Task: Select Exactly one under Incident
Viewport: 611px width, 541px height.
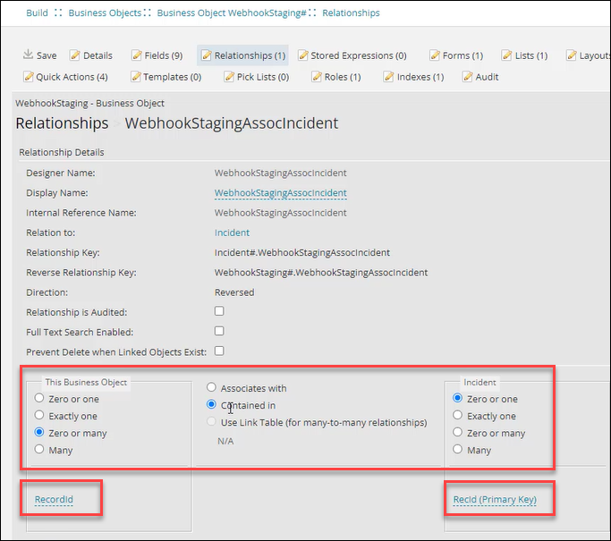Action: 459,416
